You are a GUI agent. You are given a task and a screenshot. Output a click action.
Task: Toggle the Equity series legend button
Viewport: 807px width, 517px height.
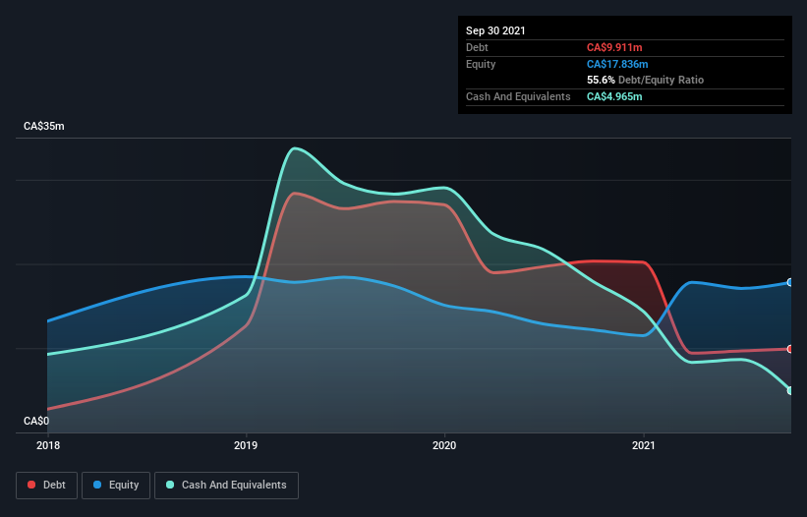116,486
